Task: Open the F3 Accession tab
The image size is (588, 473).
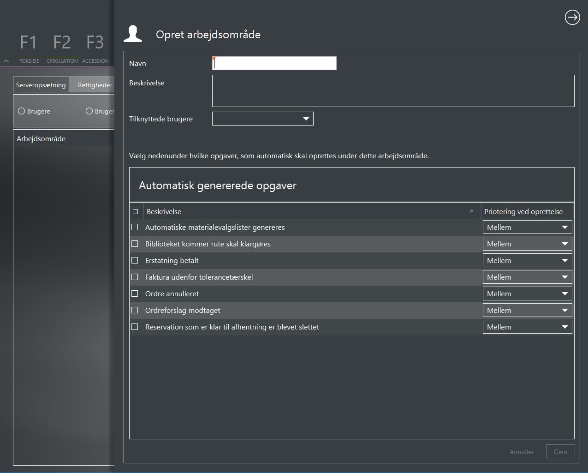Action: click(95, 48)
